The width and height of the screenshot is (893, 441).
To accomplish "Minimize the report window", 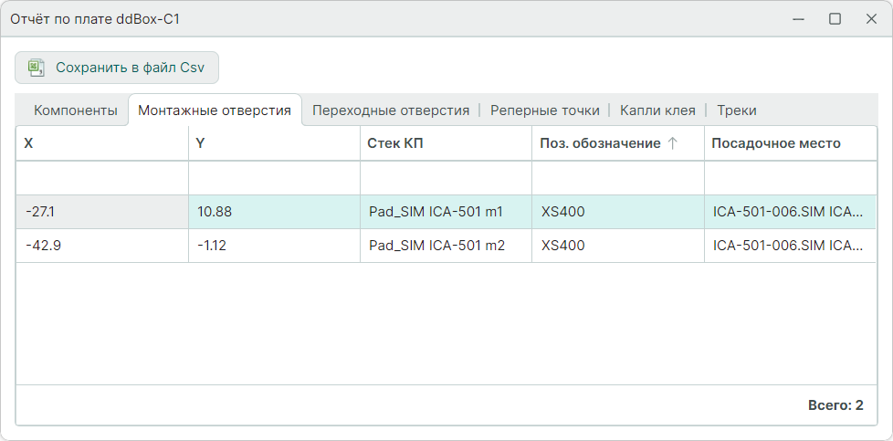I will (798, 18).
